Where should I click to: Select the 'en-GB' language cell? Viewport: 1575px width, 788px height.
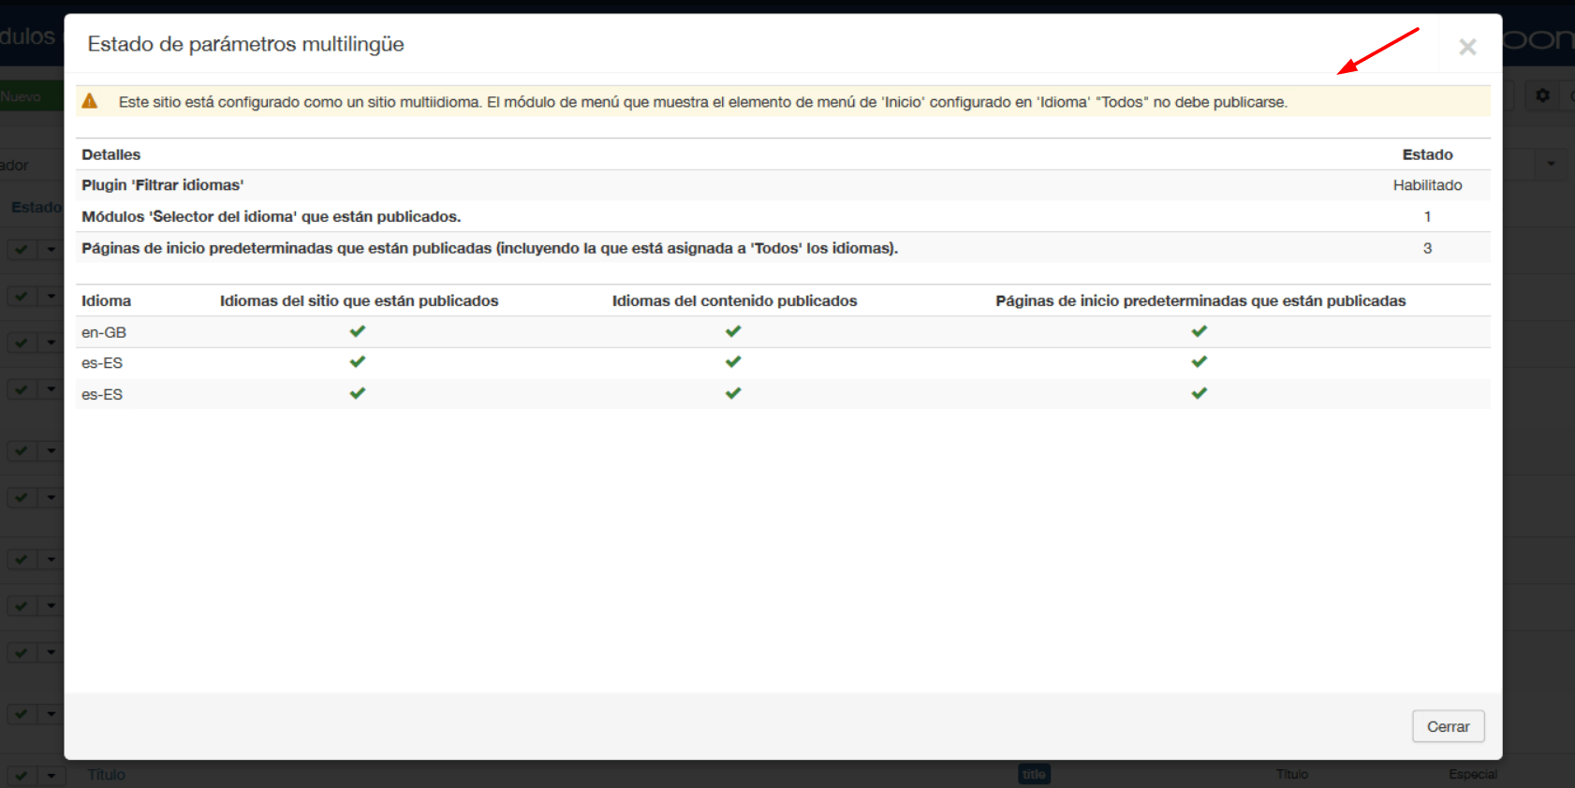(104, 332)
